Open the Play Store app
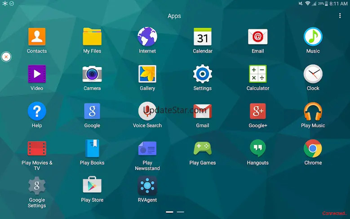Image resolution: width=350 pixels, height=219 pixels. pos(92,184)
